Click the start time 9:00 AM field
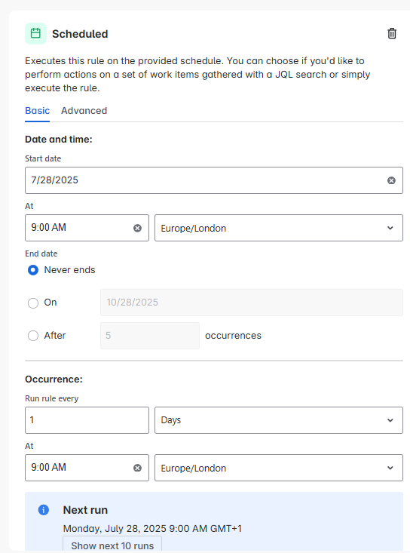 pyautogui.click(x=87, y=228)
